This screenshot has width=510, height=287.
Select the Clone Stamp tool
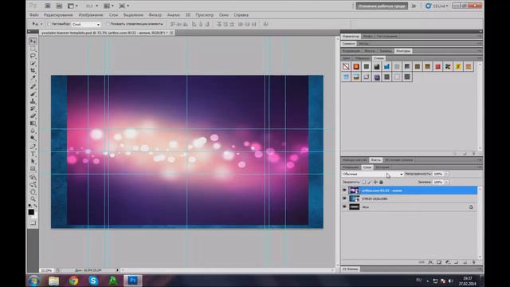coord(33,101)
